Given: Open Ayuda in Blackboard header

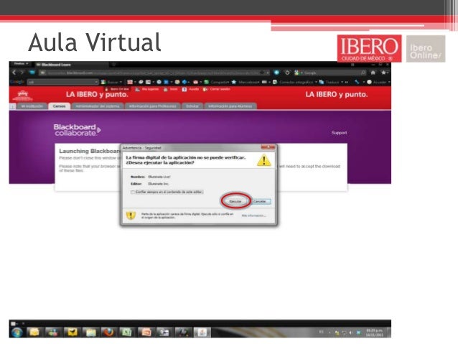Looking at the screenshot, I should click(190, 89).
